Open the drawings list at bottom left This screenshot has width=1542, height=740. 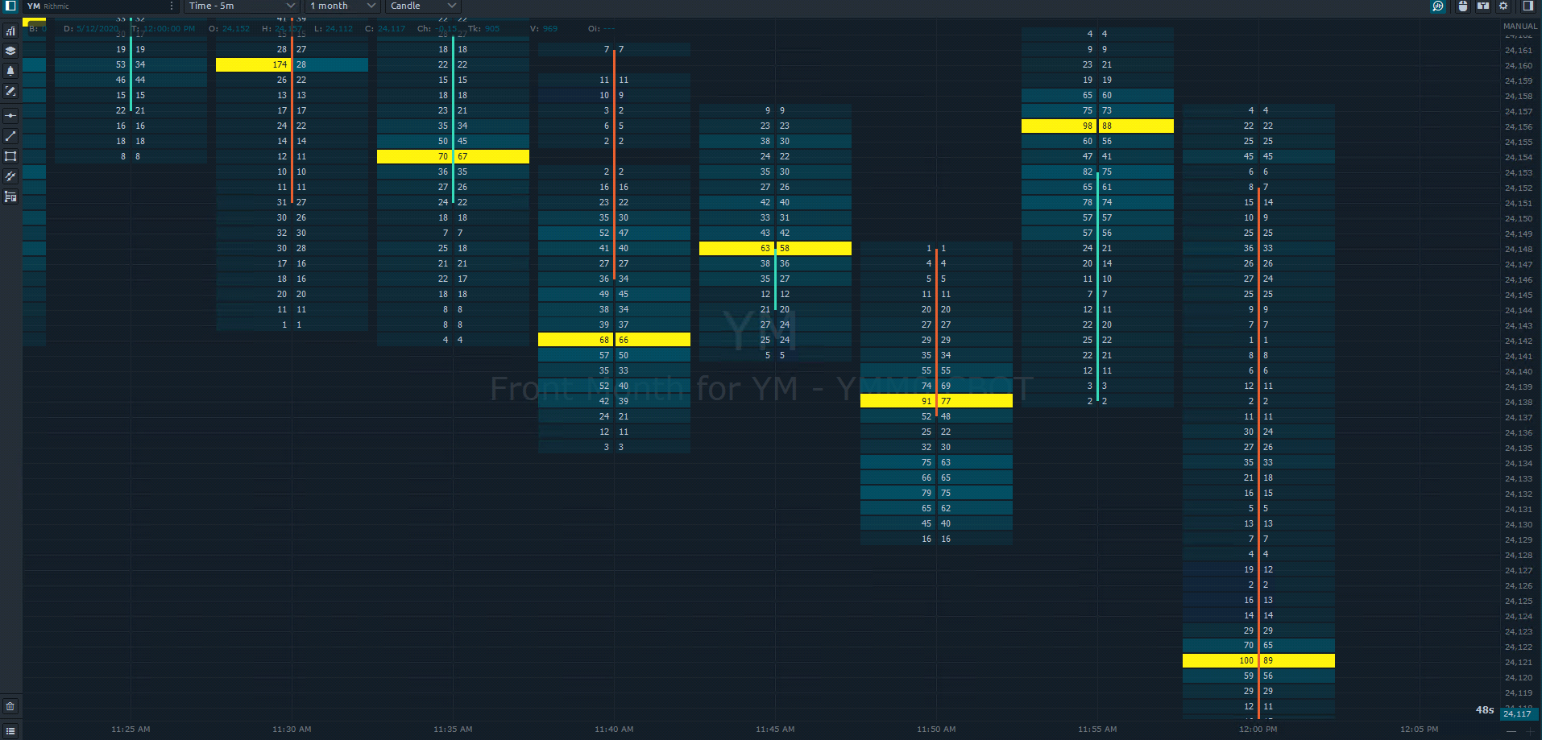click(10, 730)
